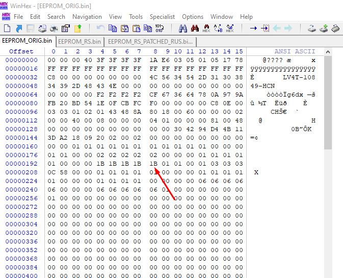343x278 pixels.
Task: Click the WinHex logo beside File menu
Action: 6,17
